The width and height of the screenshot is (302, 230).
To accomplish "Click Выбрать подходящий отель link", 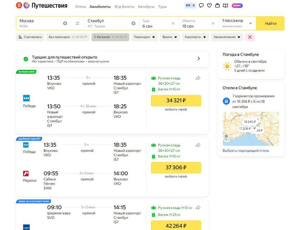I will (246, 151).
